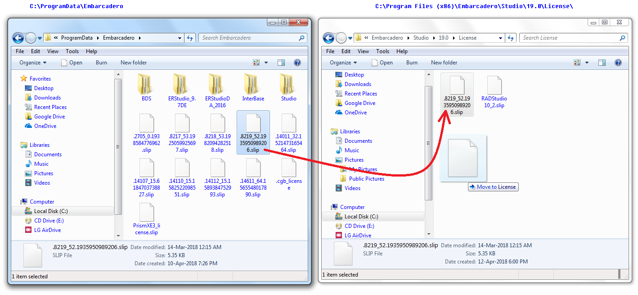
Task: Click Back arrow in License window
Action: [x=328, y=38]
